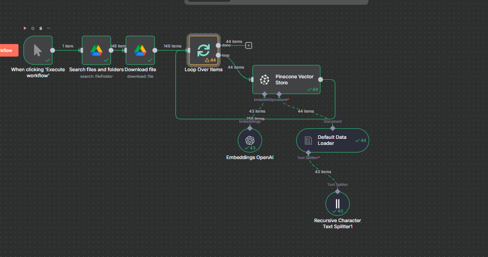Click the trash icon above the trigger node
The width and height of the screenshot is (488, 257).
[41, 28]
